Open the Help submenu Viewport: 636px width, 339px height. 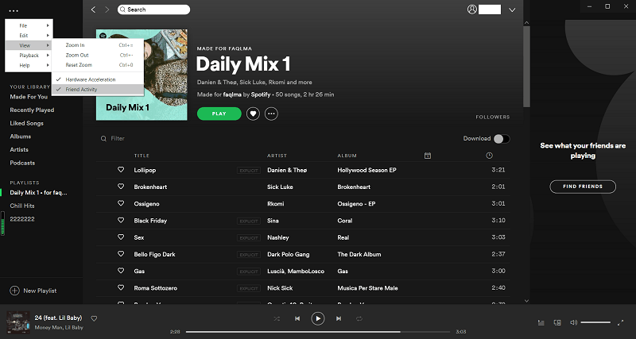(29, 65)
